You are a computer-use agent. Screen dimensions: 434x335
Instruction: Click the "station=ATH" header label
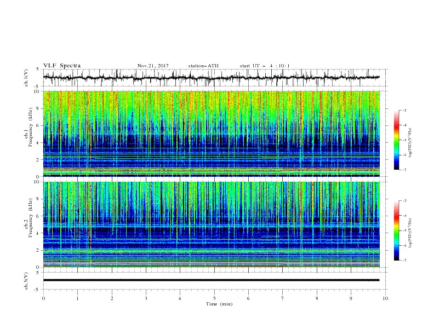tap(203, 66)
